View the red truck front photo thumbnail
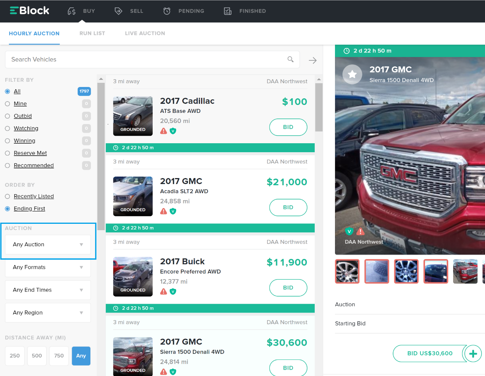Screen dimensions: 485x376 click(465, 271)
